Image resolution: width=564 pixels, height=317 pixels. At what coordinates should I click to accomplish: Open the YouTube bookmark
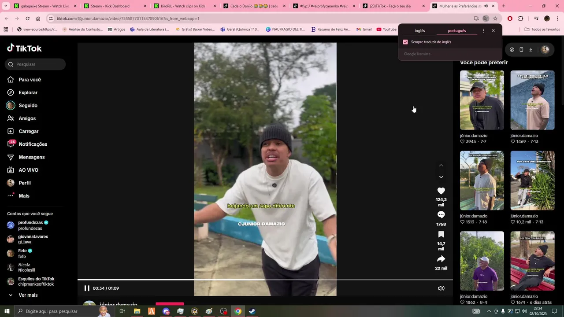pyautogui.click(x=386, y=29)
